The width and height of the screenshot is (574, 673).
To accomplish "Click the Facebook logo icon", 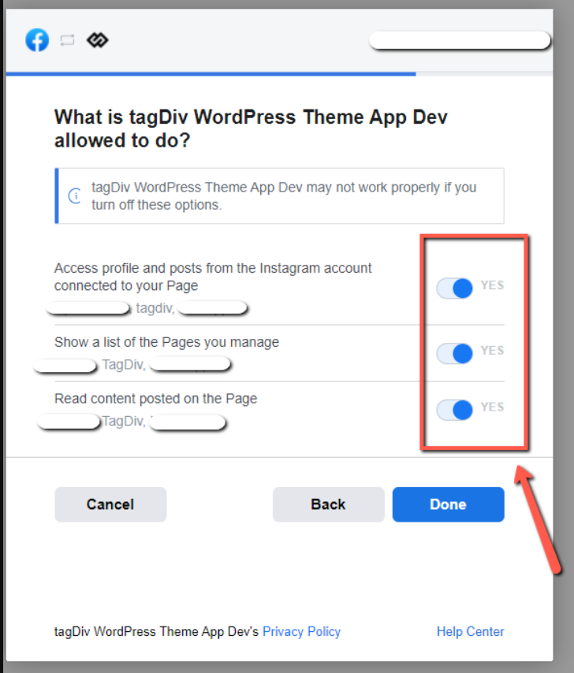I will tap(37, 40).
